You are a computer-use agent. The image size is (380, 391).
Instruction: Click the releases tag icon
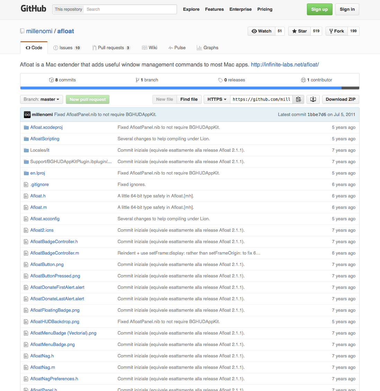[220, 80]
